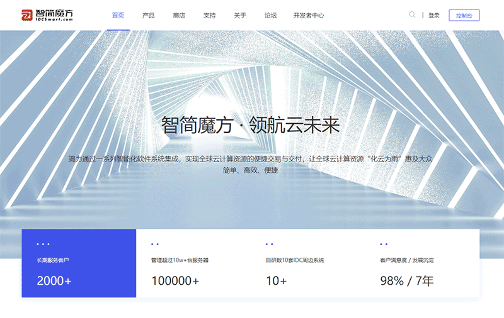Click the 简单、高效、便捷 tagline
Viewport: 504px width, 318px height.
click(250, 170)
